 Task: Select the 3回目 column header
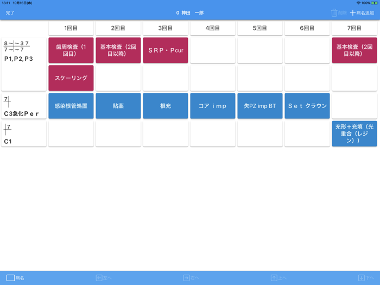pyautogui.click(x=166, y=28)
